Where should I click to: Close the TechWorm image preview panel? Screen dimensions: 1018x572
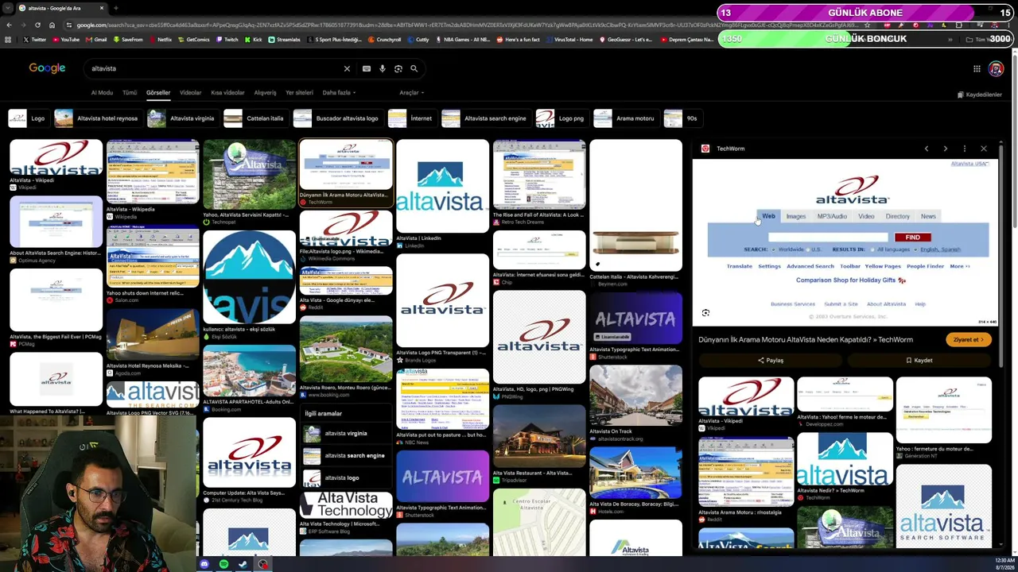(984, 149)
